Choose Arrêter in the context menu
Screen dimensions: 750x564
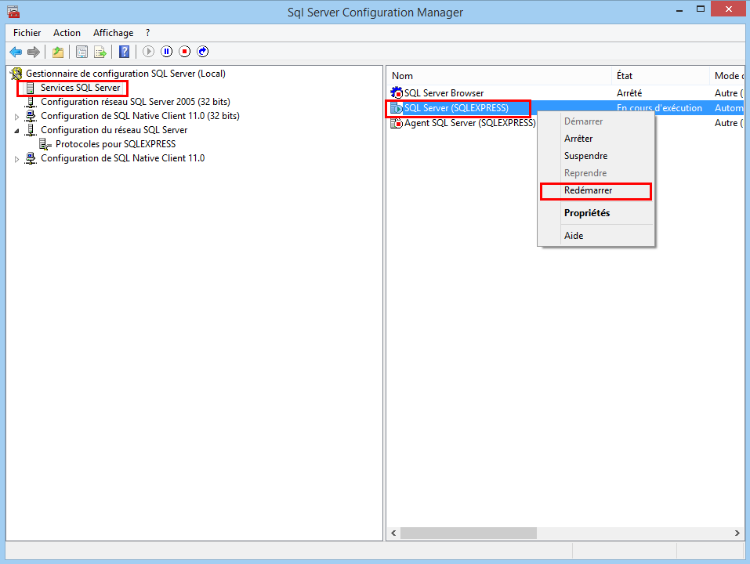click(x=596, y=139)
